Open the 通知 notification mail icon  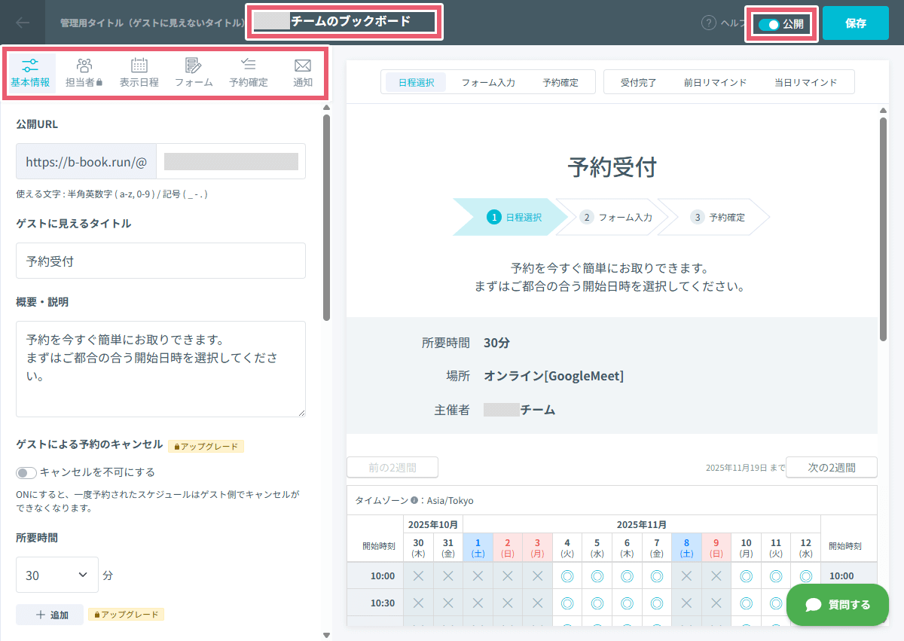(x=302, y=72)
